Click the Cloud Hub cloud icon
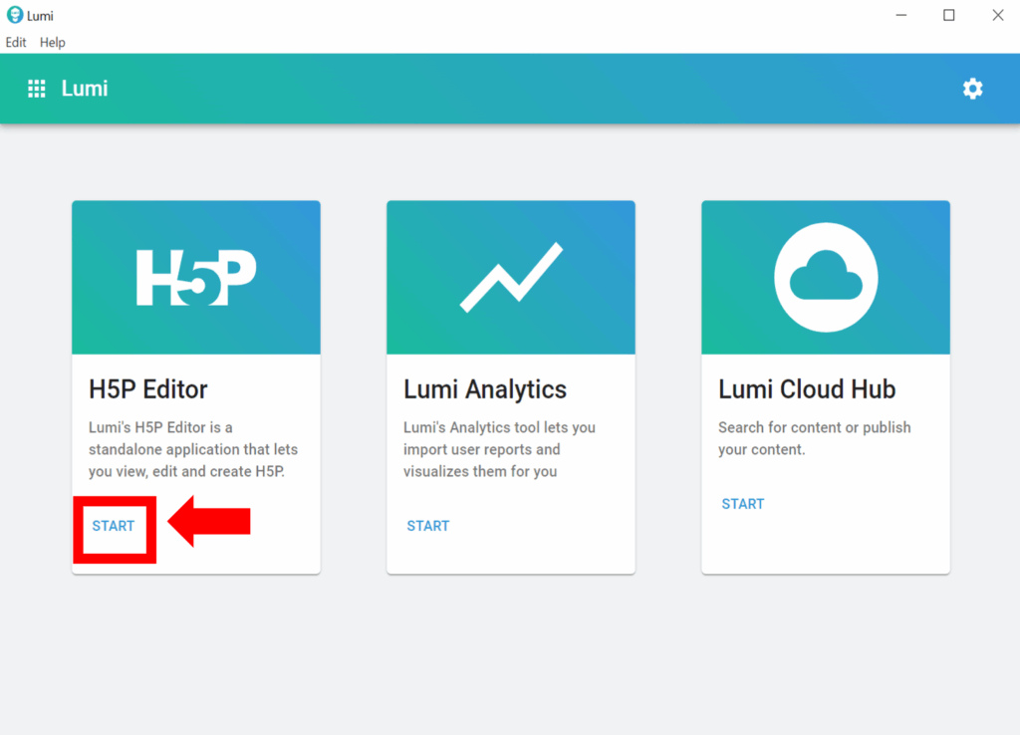 (826, 278)
